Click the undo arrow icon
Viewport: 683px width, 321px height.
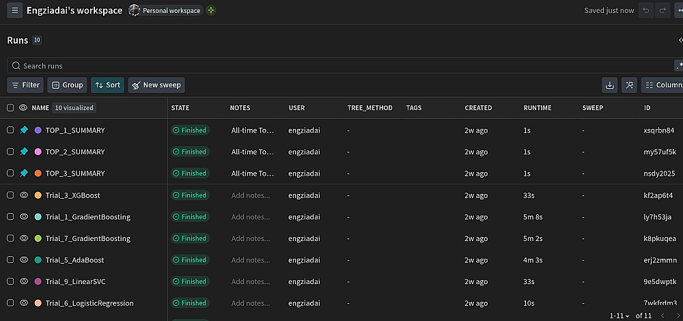[x=645, y=10]
